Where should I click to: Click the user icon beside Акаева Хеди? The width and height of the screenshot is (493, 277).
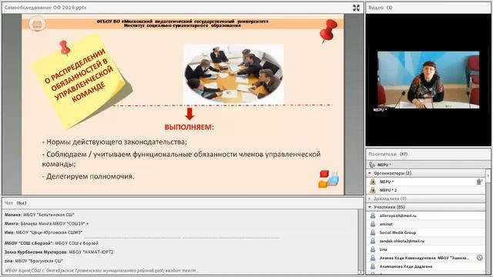click(x=373, y=259)
